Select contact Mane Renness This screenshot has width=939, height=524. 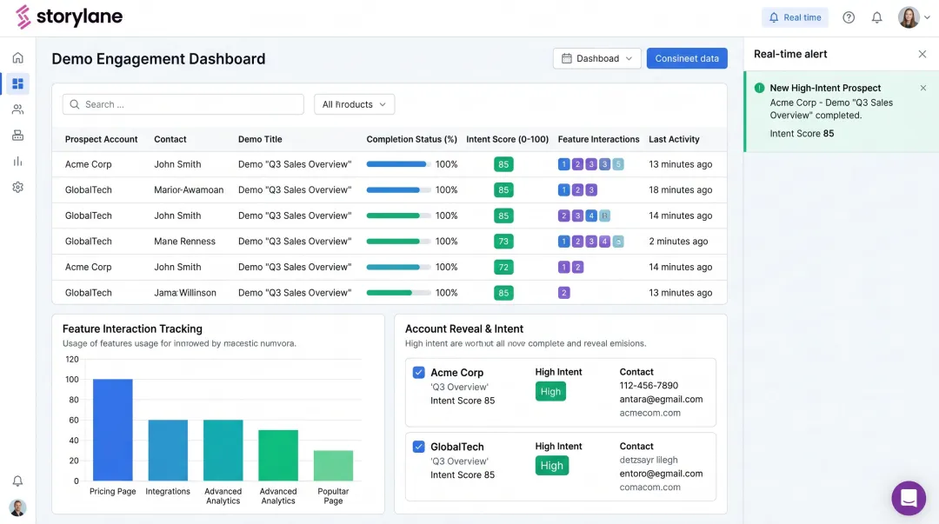(184, 242)
